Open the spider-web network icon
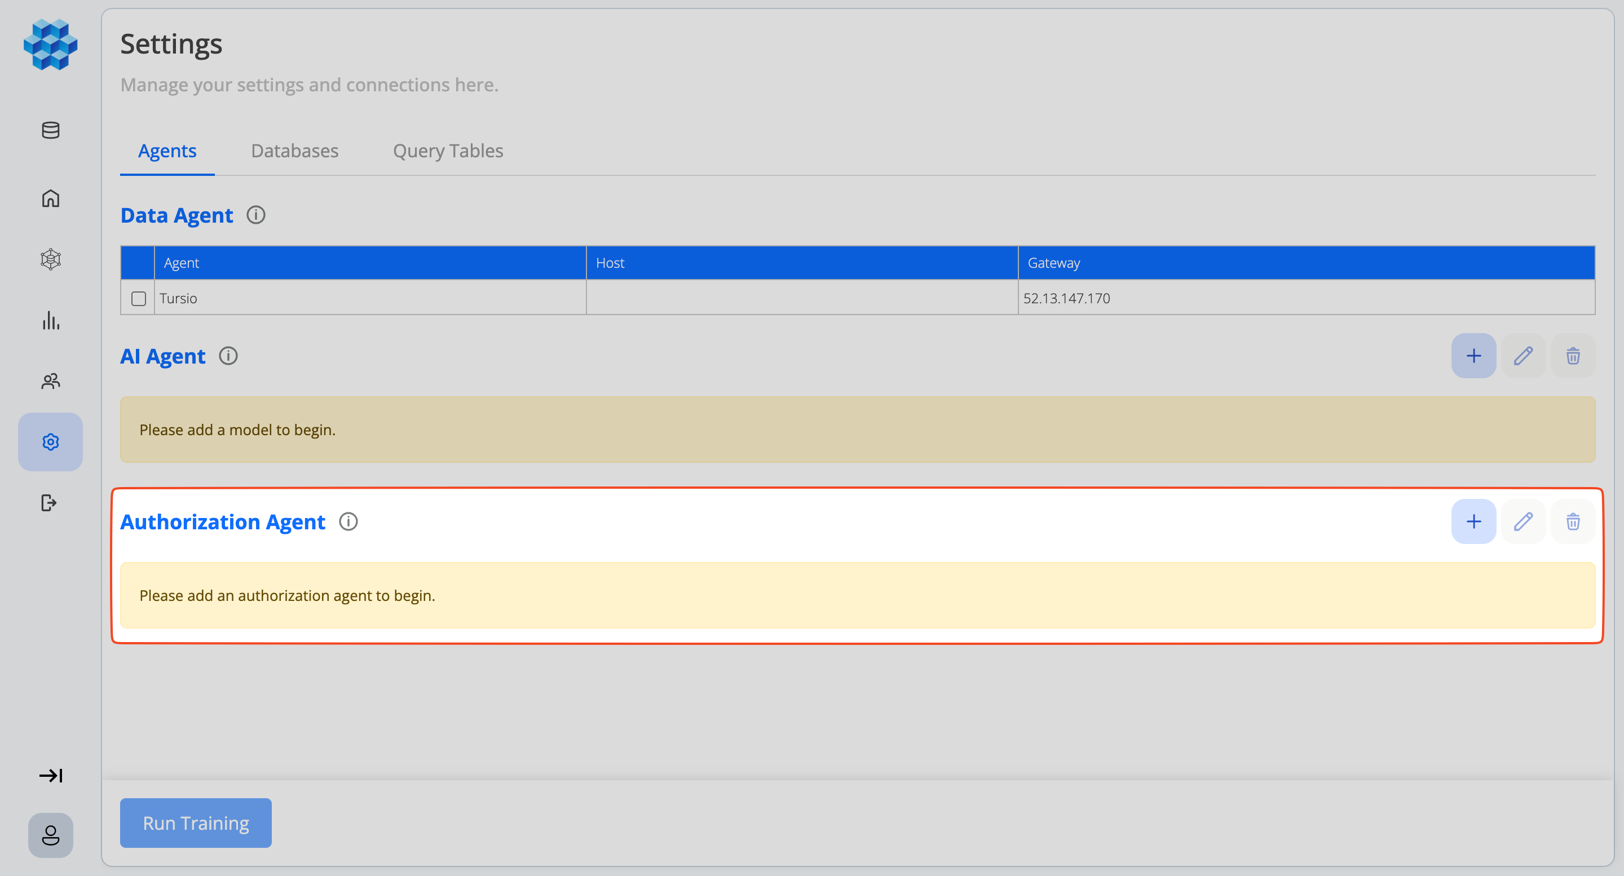 coord(50,259)
